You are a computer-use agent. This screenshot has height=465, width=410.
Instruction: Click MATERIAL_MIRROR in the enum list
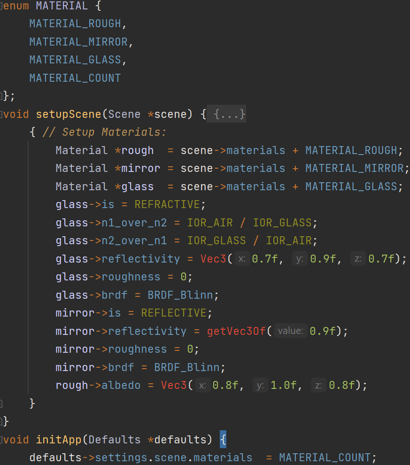pyautogui.click(x=78, y=42)
